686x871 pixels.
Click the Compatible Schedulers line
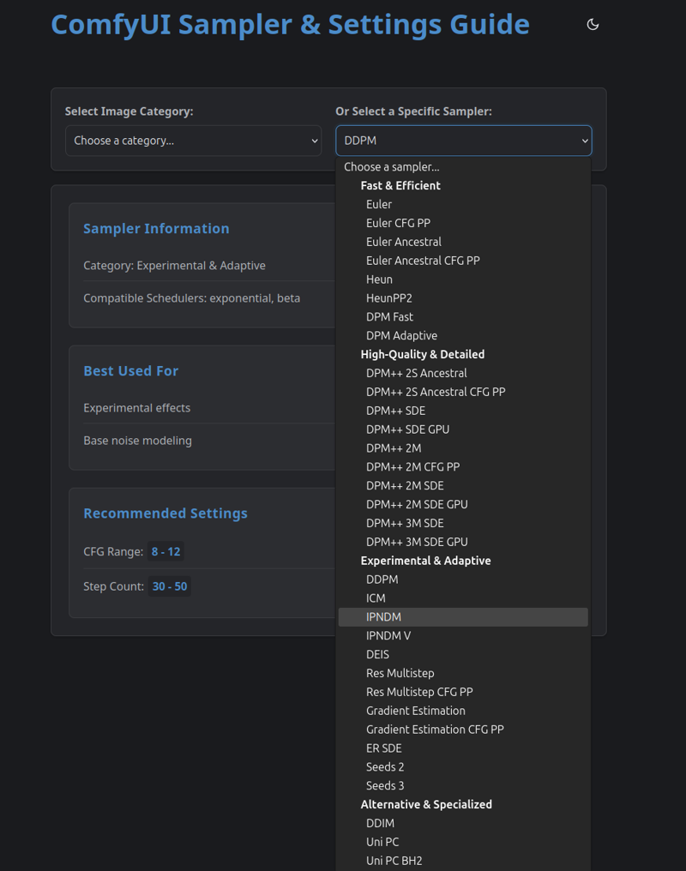[x=191, y=298]
